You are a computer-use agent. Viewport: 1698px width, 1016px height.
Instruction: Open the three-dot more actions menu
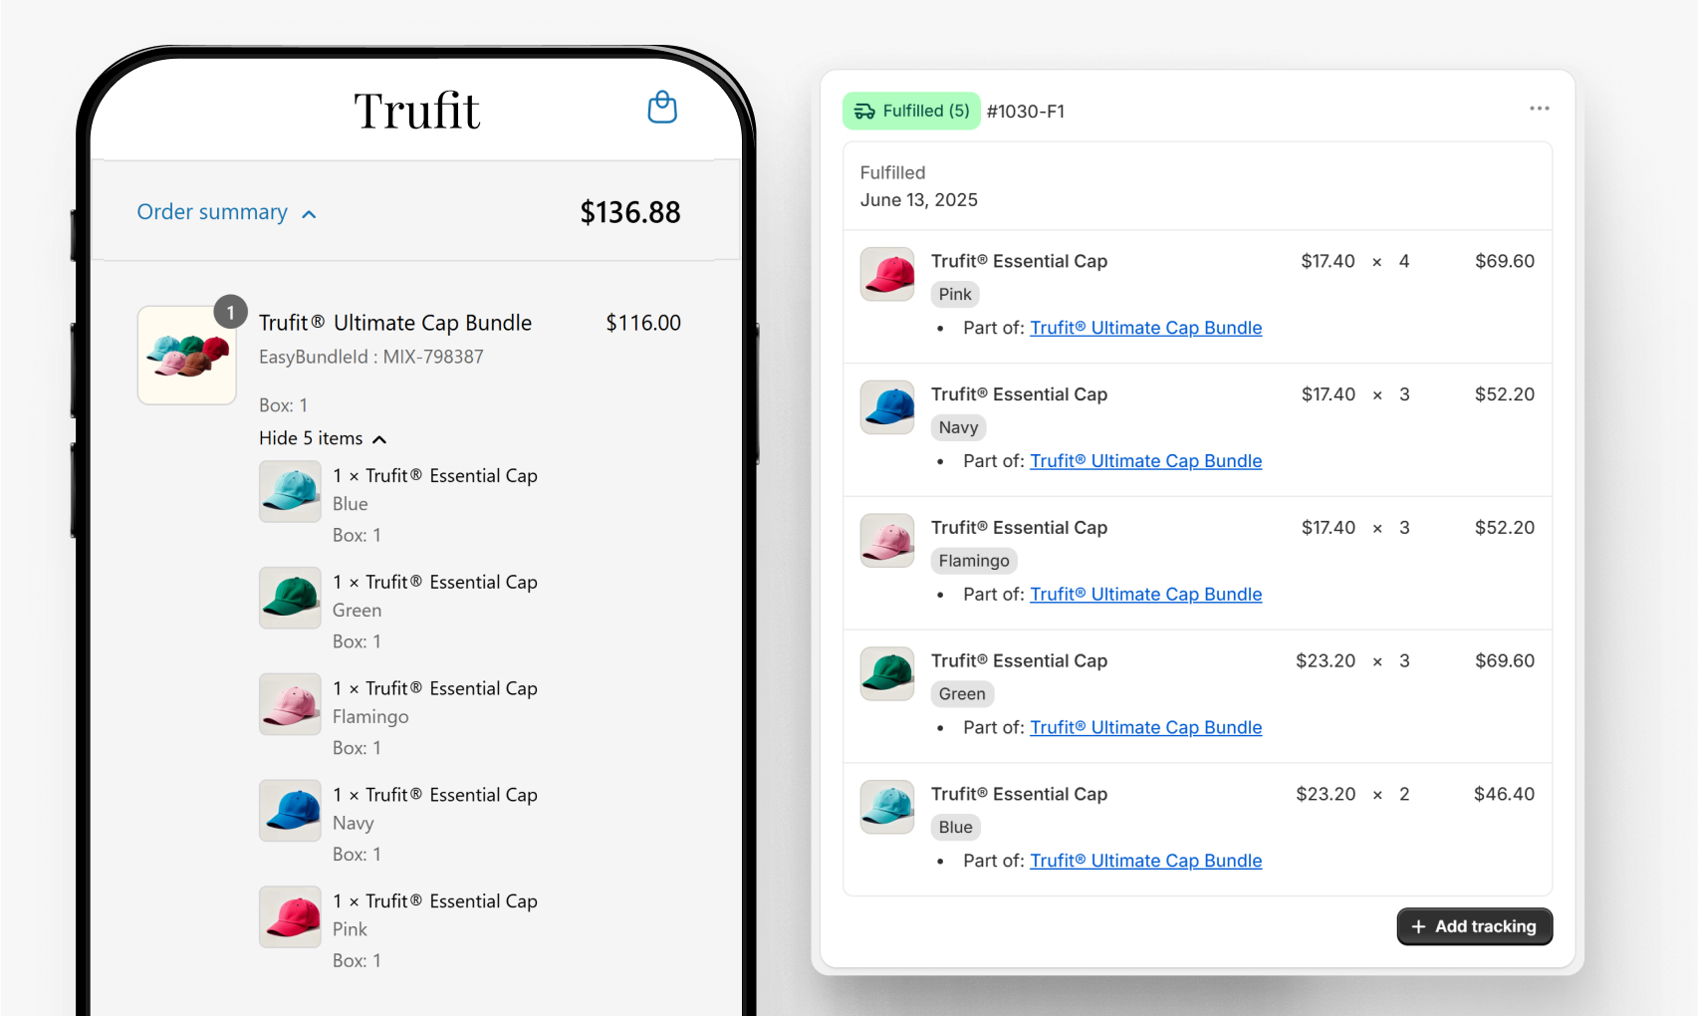pos(1540,109)
